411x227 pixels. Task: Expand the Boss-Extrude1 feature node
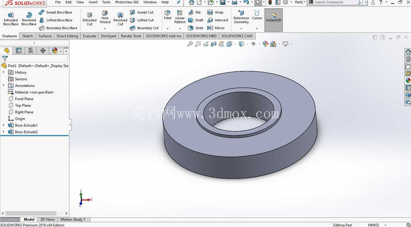[x=4, y=125]
